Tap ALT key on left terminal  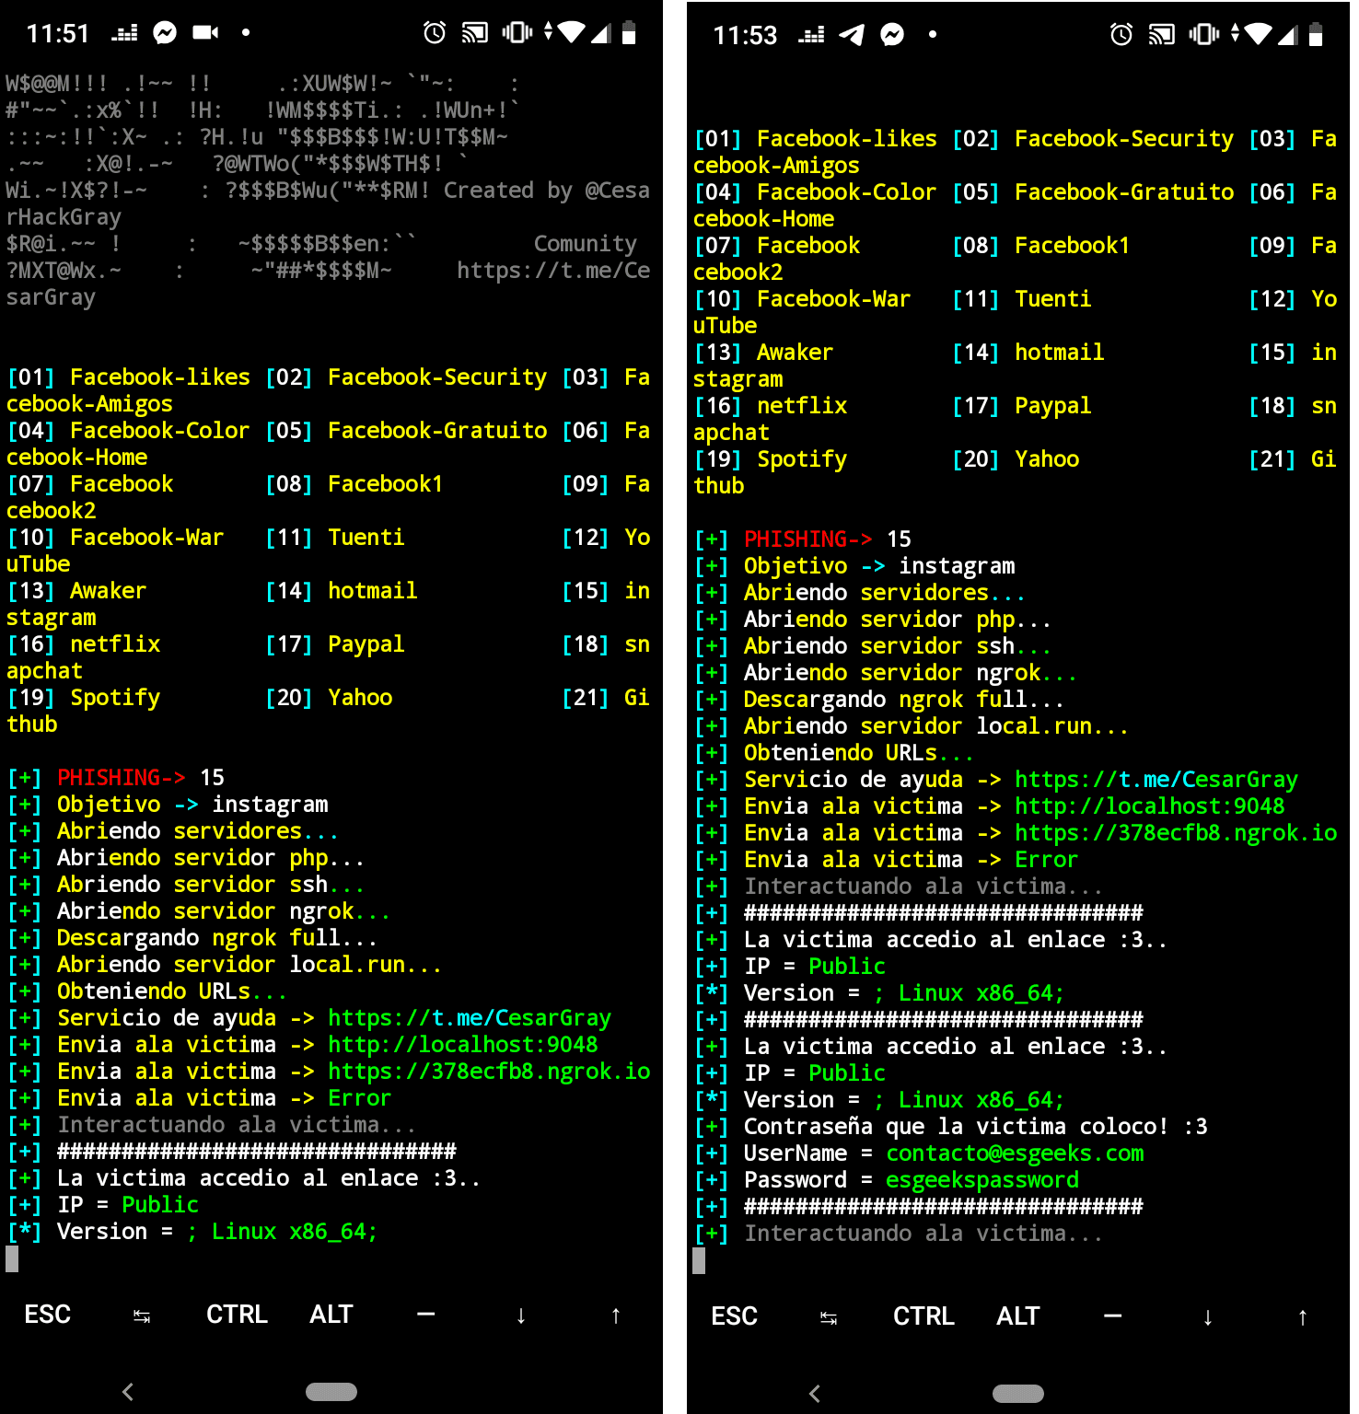click(x=331, y=1315)
